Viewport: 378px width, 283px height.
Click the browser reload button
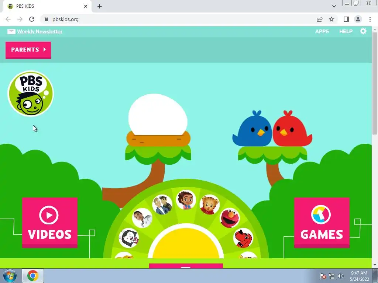click(x=32, y=19)
